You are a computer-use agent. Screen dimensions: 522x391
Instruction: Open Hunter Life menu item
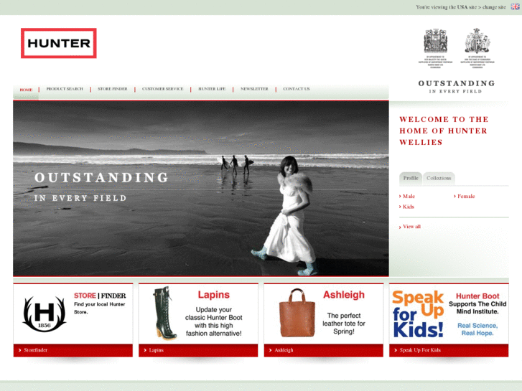click(x=212, y=89)
